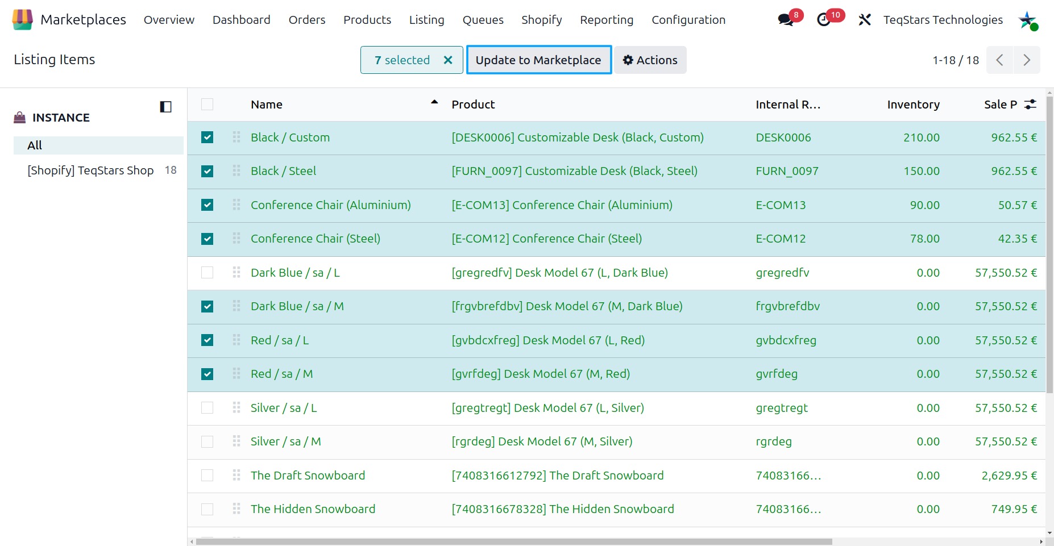Sort by the Inventory column header
Image resolution: width=1054 pixels, height=546 pixels.
[913, 105]
